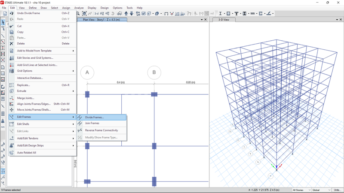Choose Edit Stories and Grid Systems
The height and width of the screenshot is (193, 344).
point(42,58)
